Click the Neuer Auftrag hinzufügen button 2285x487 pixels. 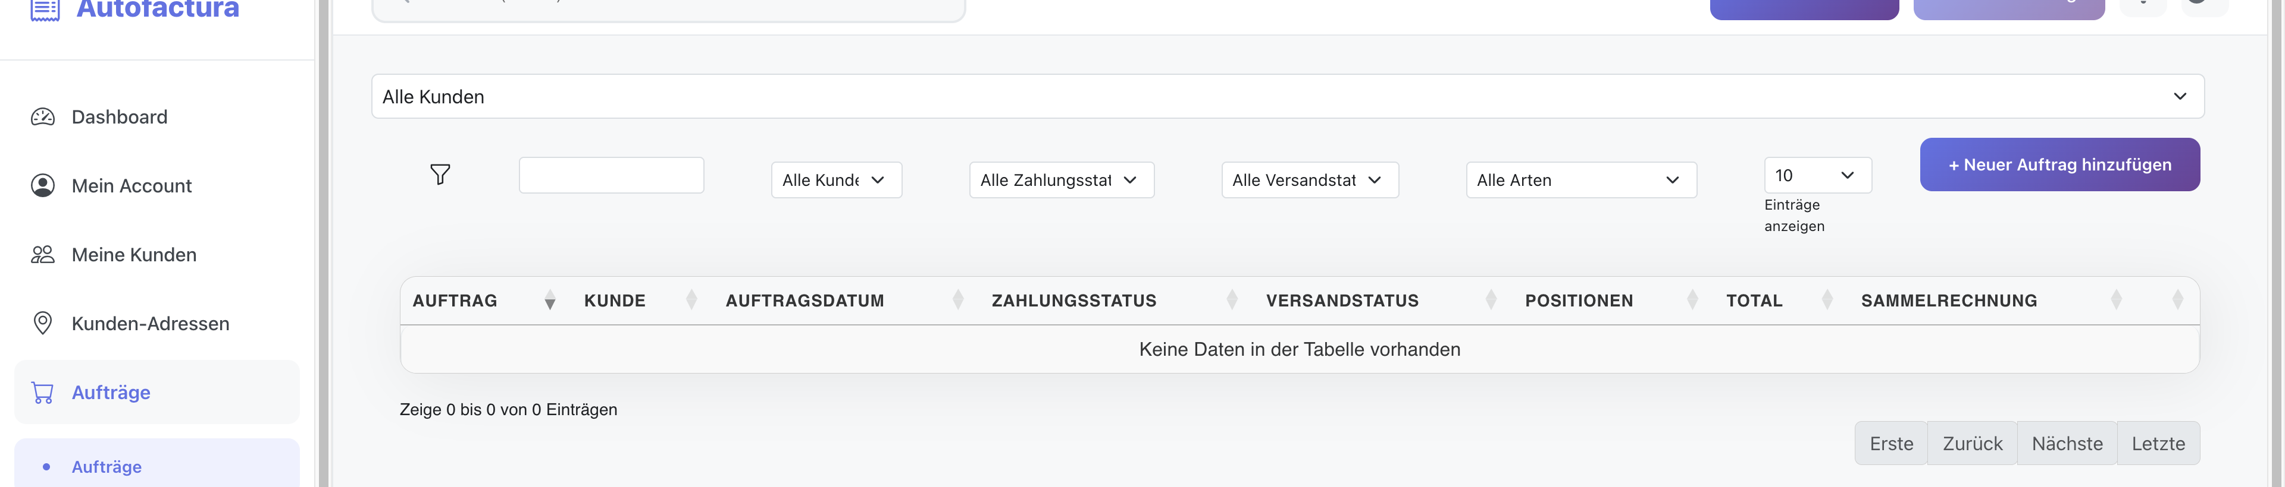2059,164
